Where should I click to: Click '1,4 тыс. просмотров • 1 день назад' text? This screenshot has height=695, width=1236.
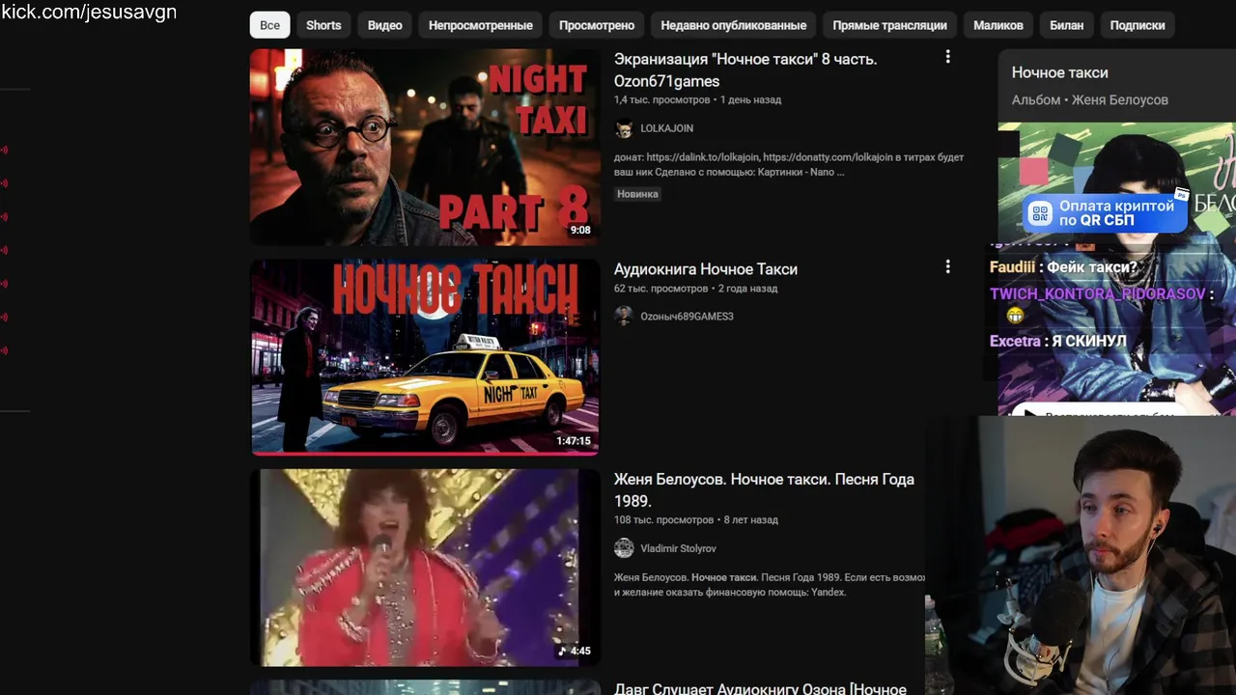(697, 99)
